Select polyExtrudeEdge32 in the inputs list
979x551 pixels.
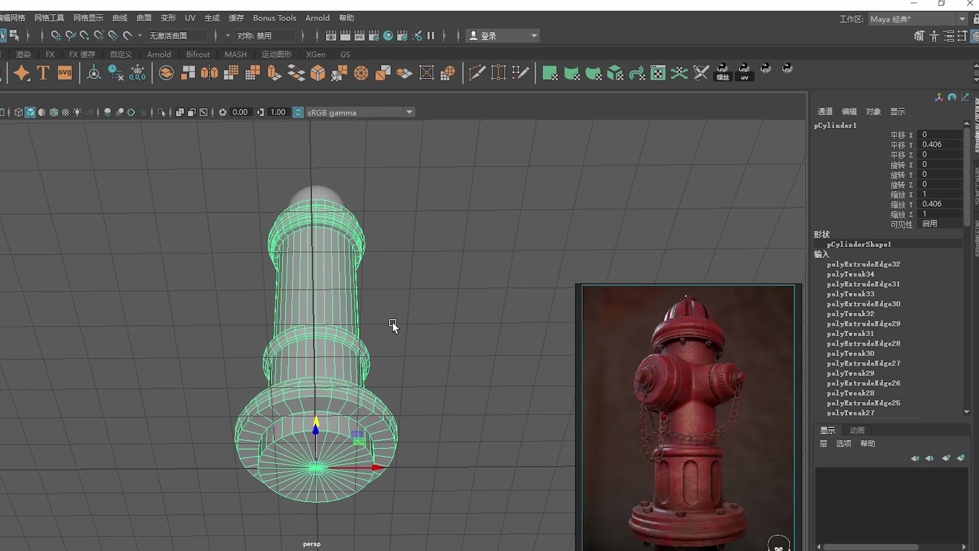[863, 264]
